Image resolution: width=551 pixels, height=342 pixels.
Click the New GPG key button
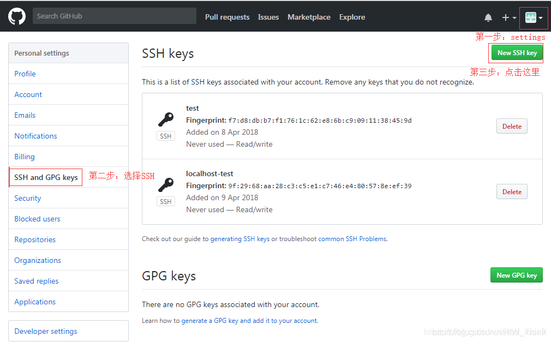tap(517, 275)
